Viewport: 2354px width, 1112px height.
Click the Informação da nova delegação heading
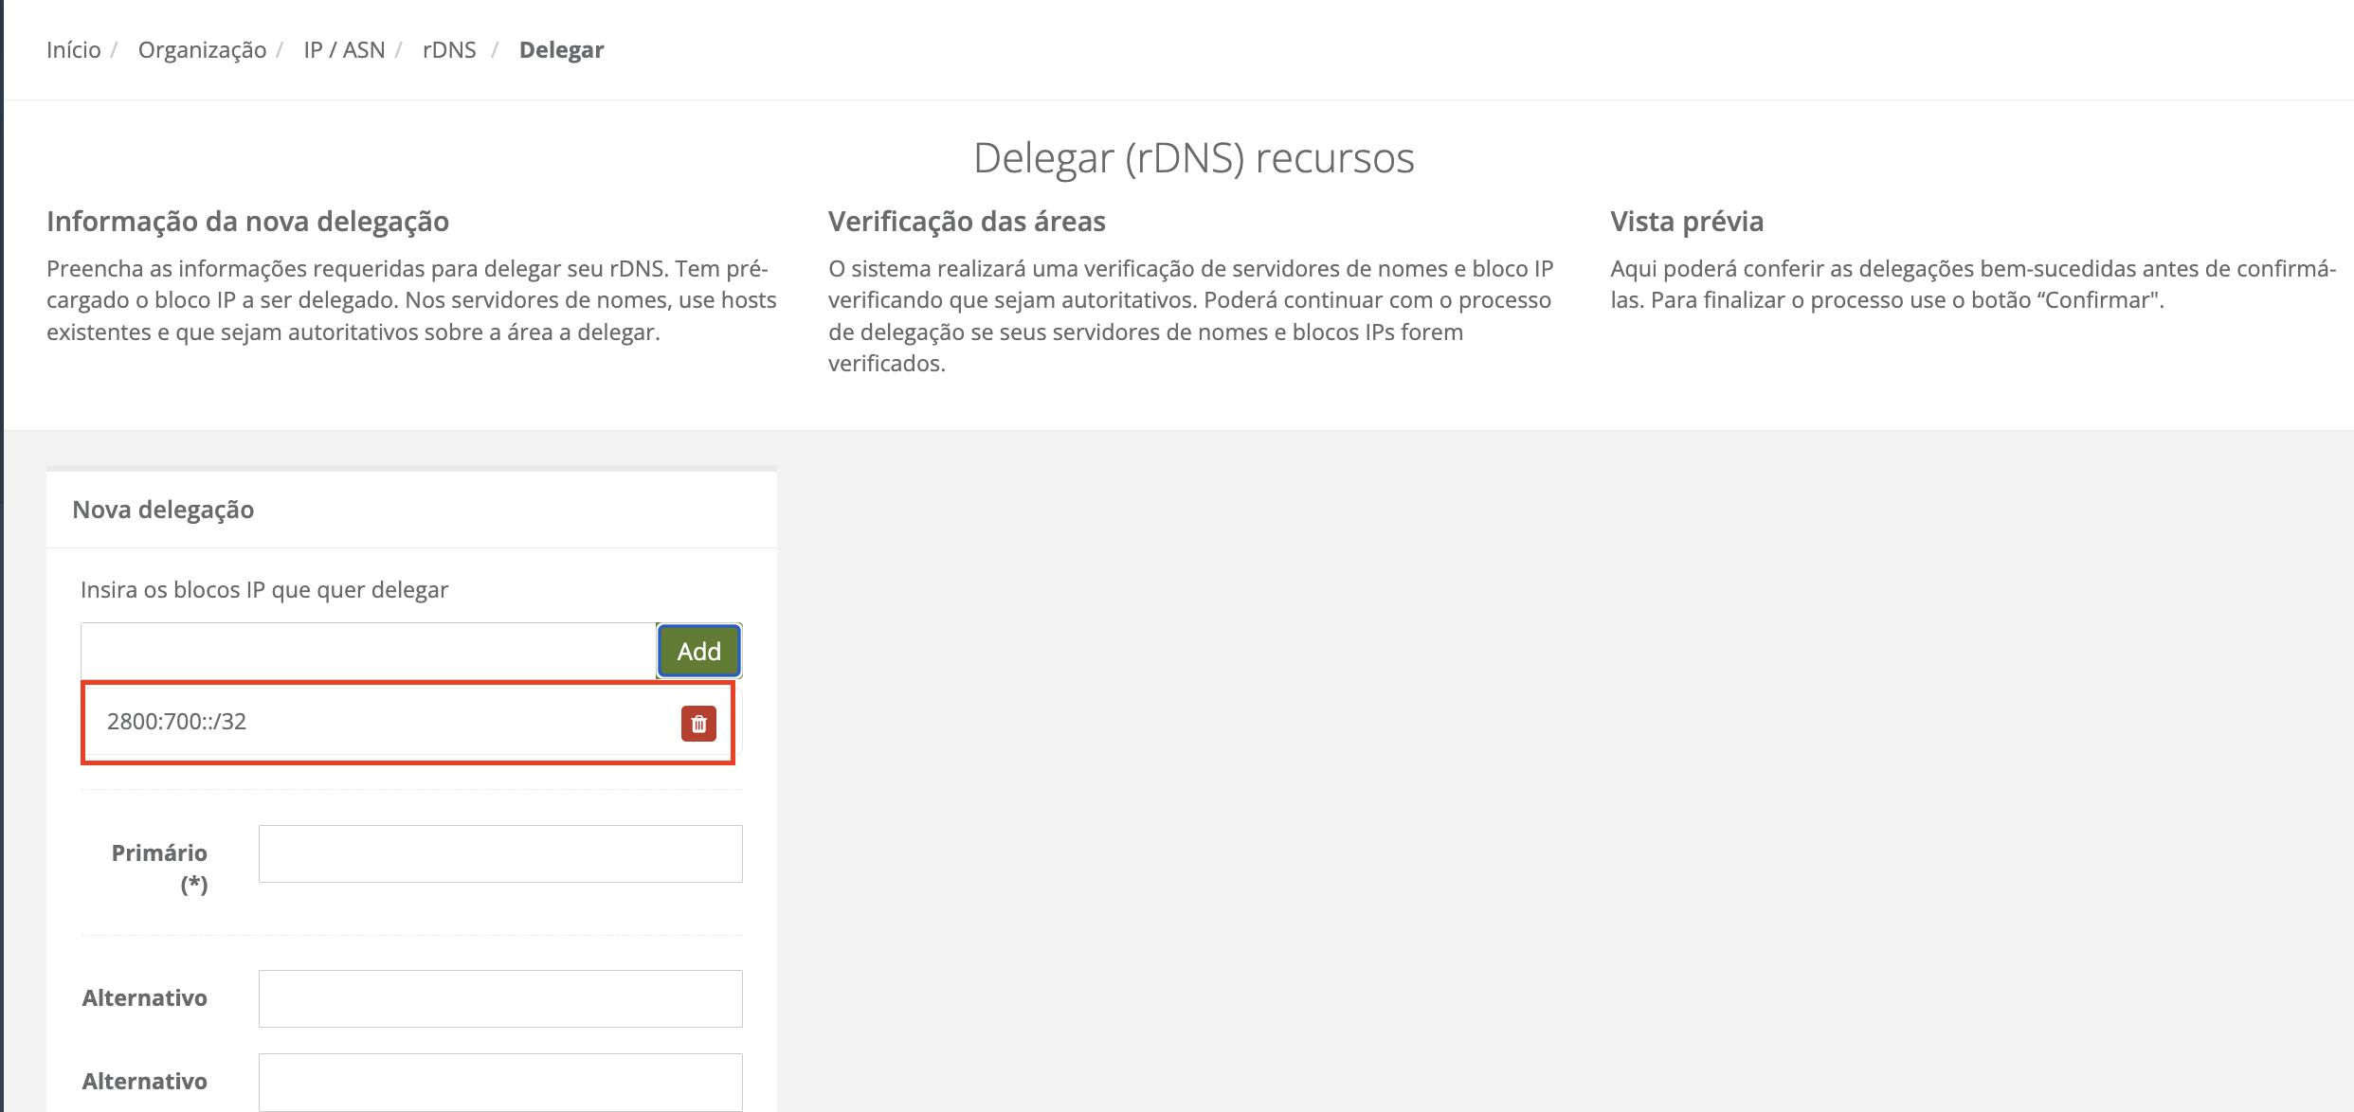pos(247,222)
